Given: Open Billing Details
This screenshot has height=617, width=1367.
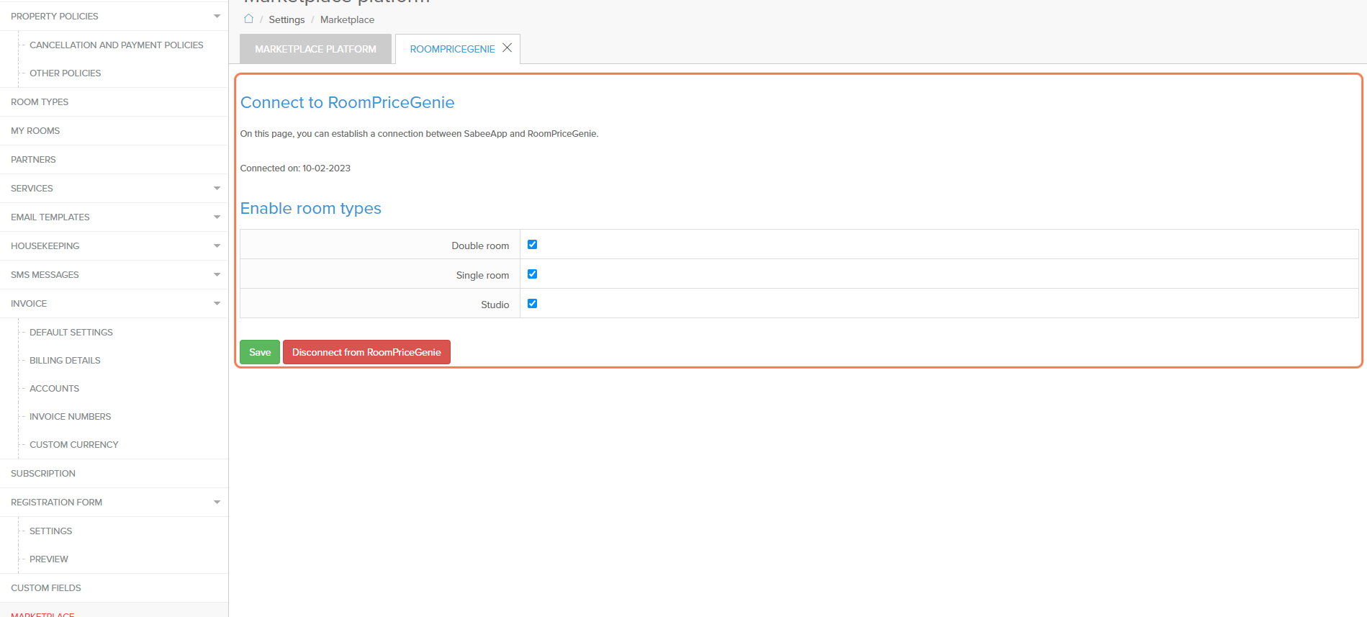Looking at the screenshot, I should [x=65, y=360].
